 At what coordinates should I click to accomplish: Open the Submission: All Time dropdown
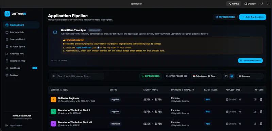[x=206, y=76]
